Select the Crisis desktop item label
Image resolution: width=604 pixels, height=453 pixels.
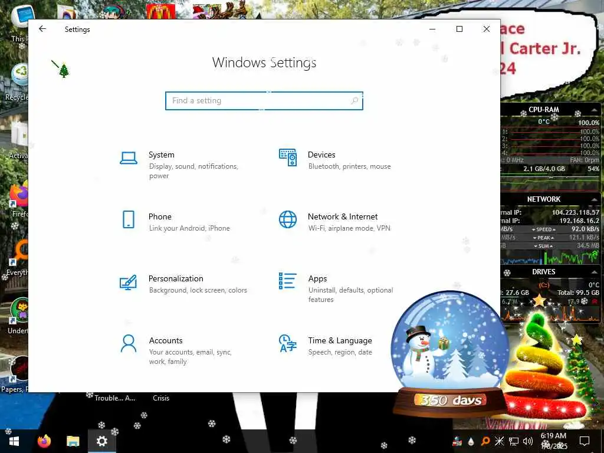[161, 398]
